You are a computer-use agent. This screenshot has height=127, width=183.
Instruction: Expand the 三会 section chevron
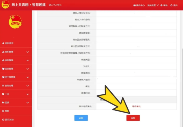pos(28,94)
